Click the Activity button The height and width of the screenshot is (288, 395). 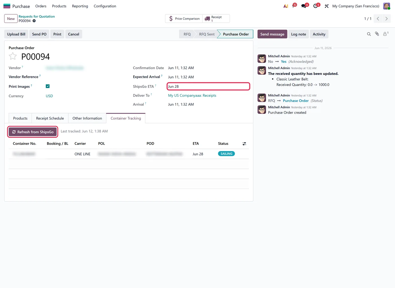pyautogui.click(x=319, y=34)
